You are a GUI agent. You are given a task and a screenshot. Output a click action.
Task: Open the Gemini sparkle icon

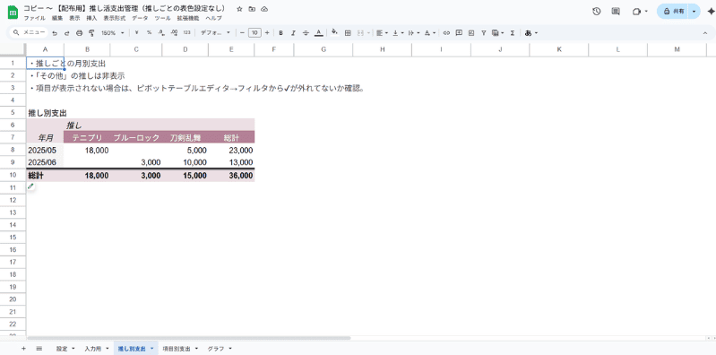[710, 12]
